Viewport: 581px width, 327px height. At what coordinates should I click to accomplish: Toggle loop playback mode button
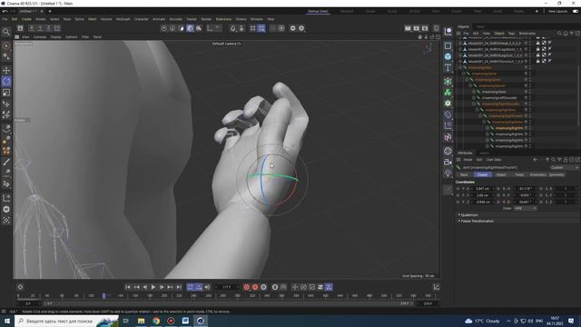pos(191,287)
